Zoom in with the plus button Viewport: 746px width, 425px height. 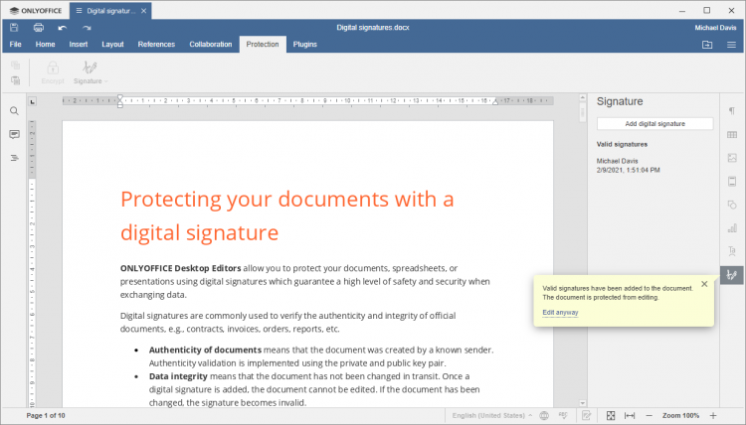[713, 415]
